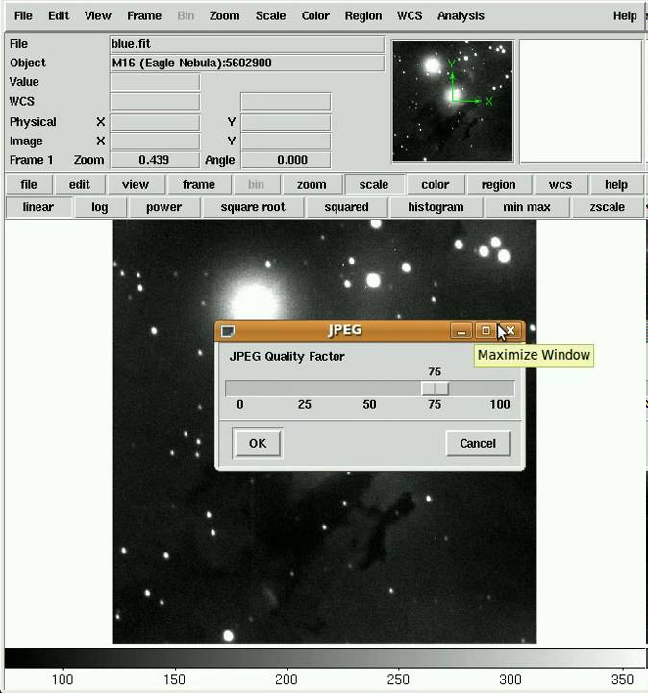
Task: Click the color button bar item
Action: (x=436, y=184)
